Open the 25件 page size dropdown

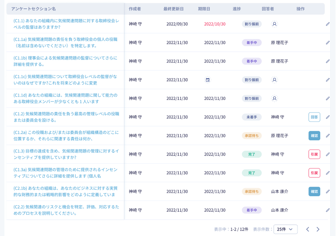click(285, 230)
